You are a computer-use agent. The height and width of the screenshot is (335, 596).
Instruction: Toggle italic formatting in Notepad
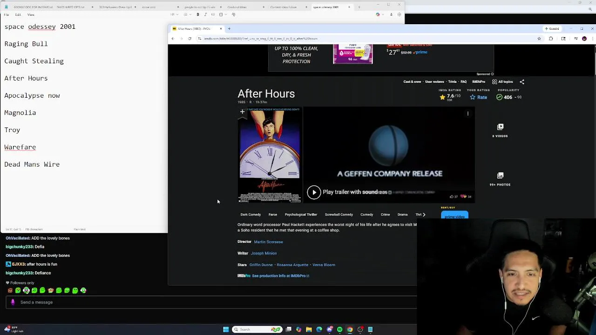205,14
